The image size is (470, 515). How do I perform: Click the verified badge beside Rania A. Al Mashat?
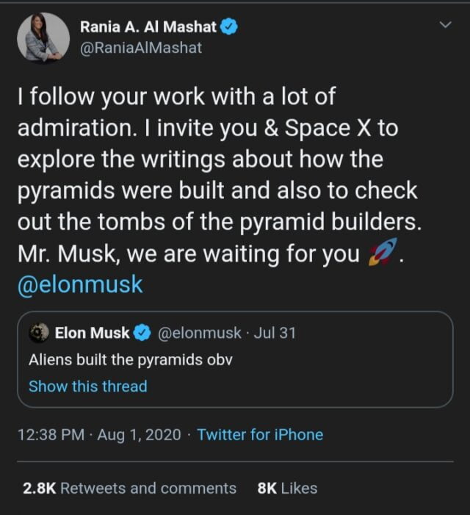coord(229,27)
